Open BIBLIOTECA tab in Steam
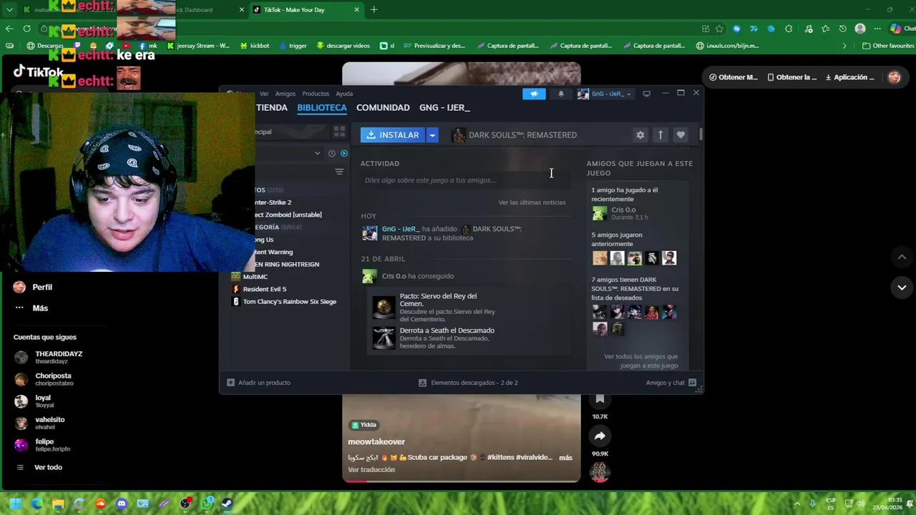 point(322,107)
